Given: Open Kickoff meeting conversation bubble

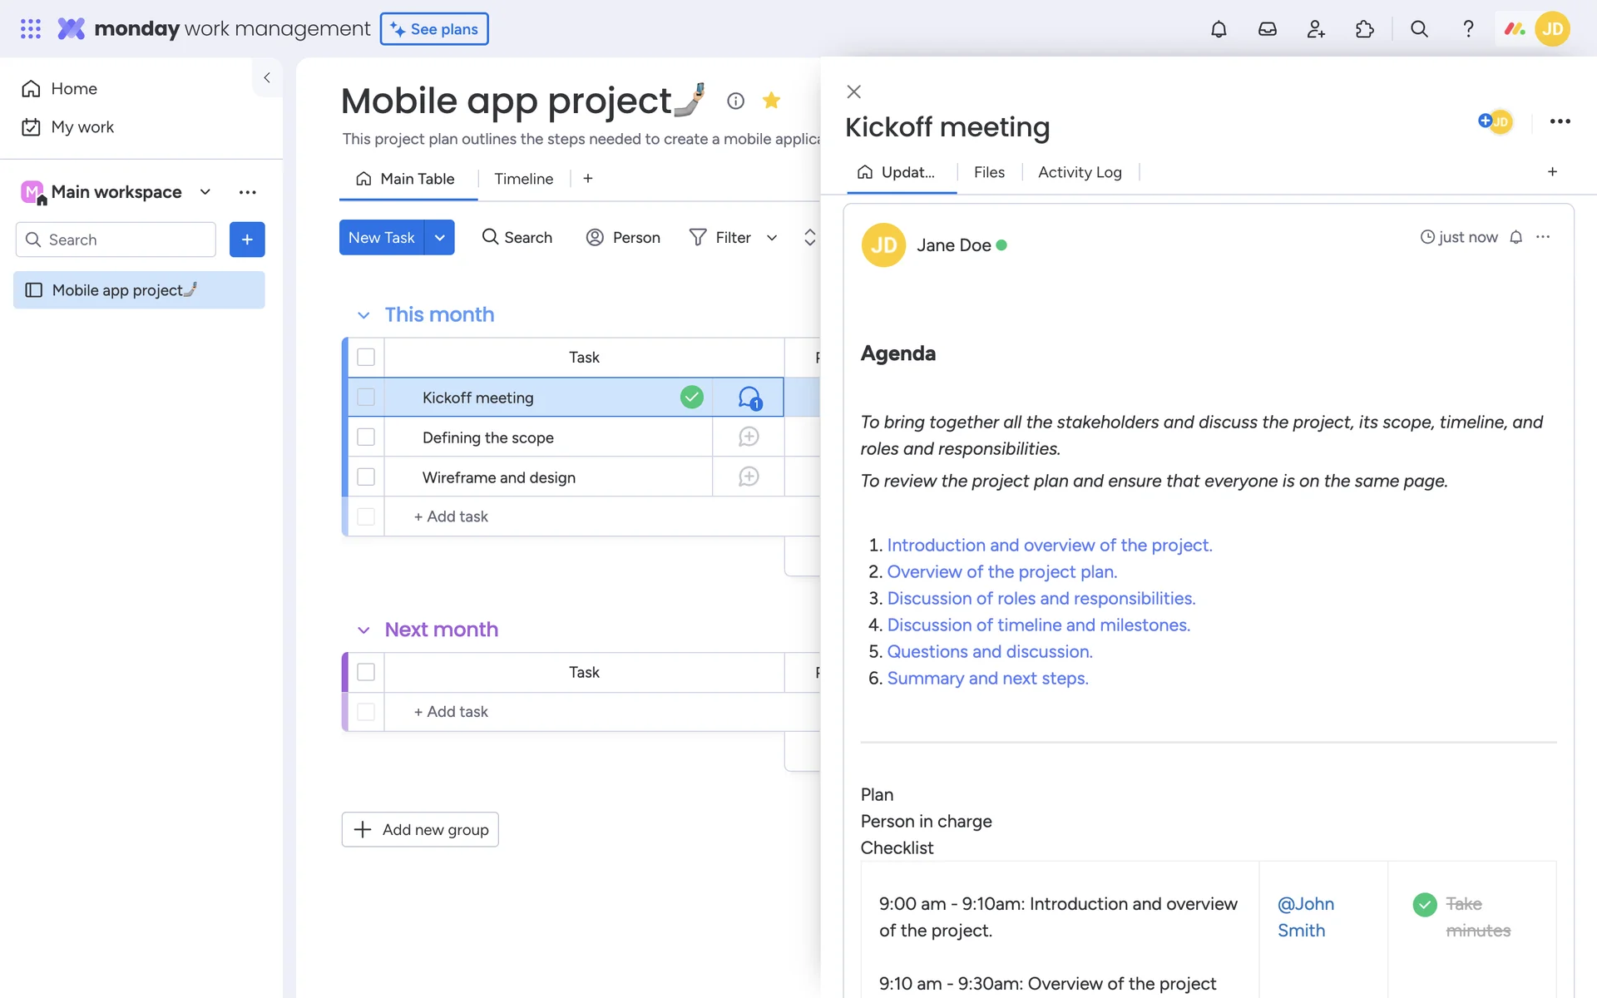Looking at the screenshot, I should 749,398.
